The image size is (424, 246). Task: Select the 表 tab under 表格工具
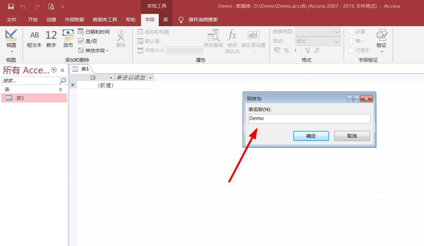pyautogui.click(x=166, y=19)
